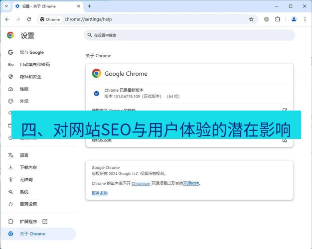Screen dimensions: 312x249
Task: Click the blue update checkmark icon
Action: [97, 93]
